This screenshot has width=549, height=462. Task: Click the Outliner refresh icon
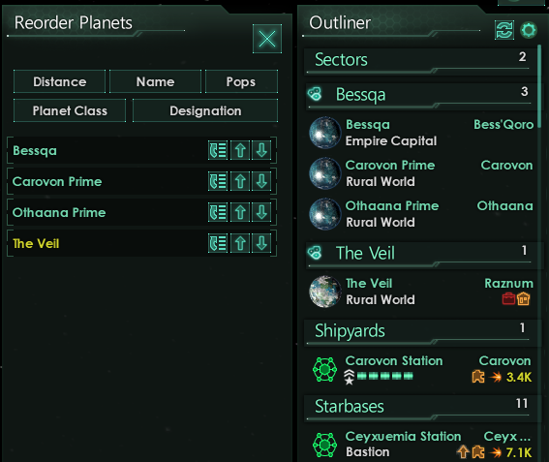504,30
